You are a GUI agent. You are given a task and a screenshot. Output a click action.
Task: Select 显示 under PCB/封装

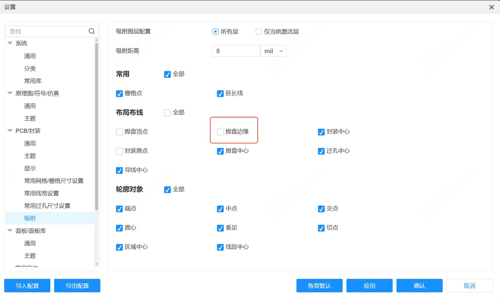[30, 168]
